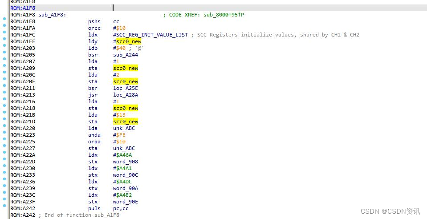The height and width of the screenshot is (219, 427).
Task: Select the End of function sub_A1F8 comment
Action: point(79,215)
